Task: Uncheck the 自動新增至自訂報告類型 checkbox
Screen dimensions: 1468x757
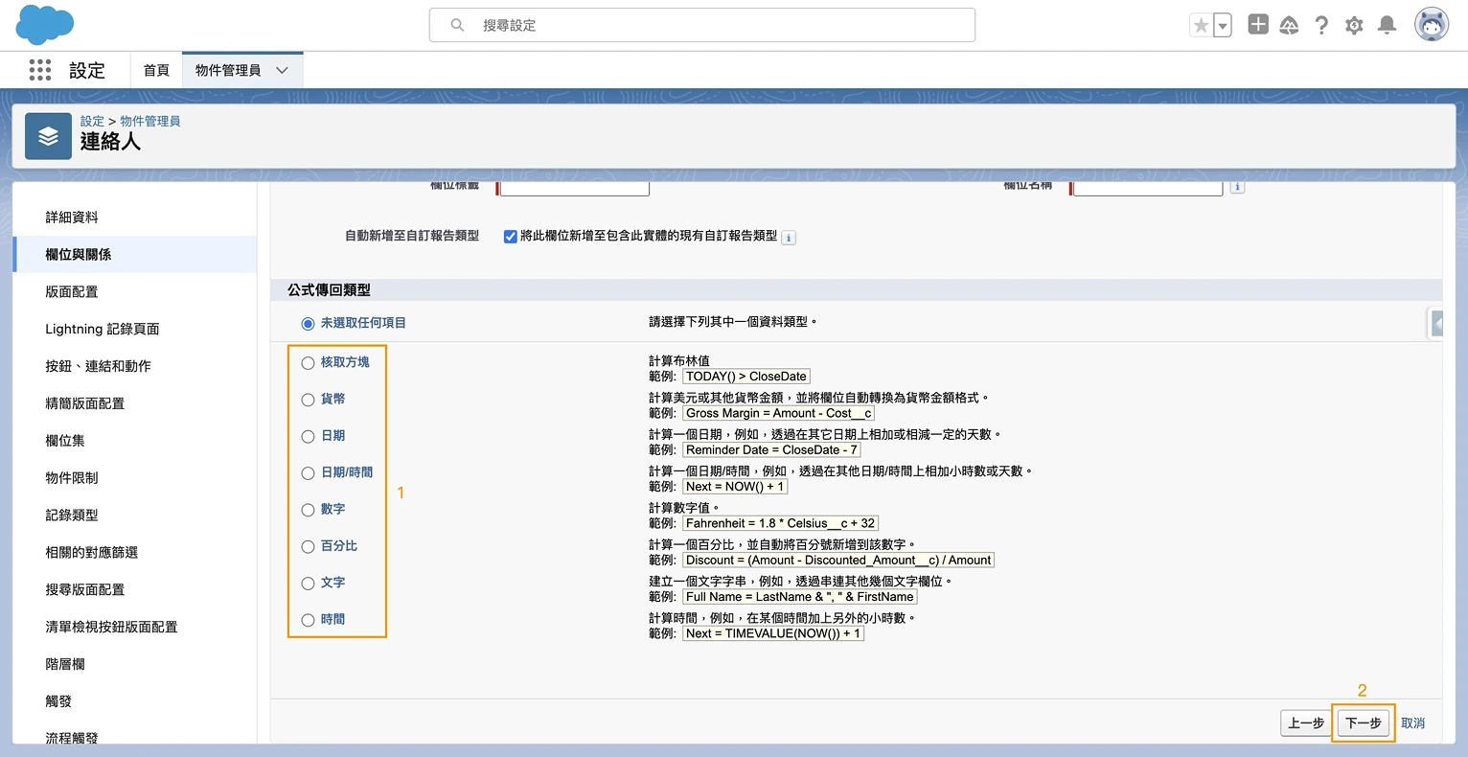Action: [510, 236]
